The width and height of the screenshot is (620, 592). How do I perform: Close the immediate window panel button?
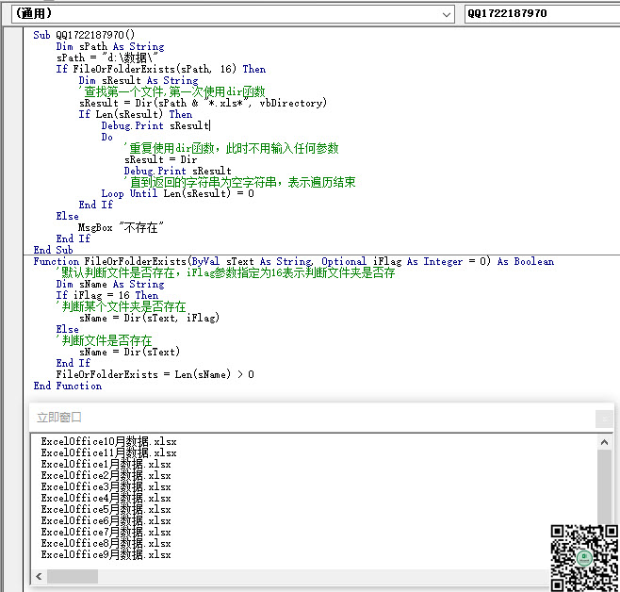pyautogui.click(x=604, y=419)
